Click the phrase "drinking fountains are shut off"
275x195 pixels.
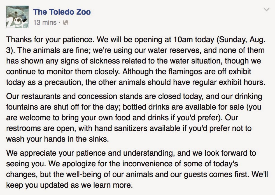click(x=134, y=102)
